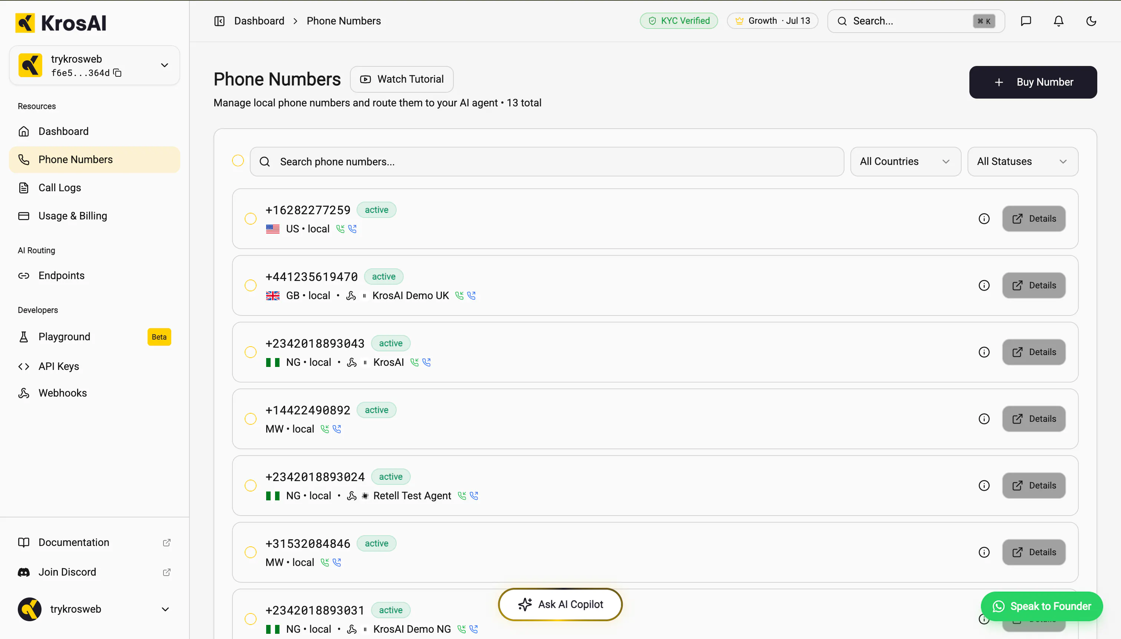Toggle select-all circle beside search field
This screenshot has width=1121, height=639.
click(x=238, y=160)
